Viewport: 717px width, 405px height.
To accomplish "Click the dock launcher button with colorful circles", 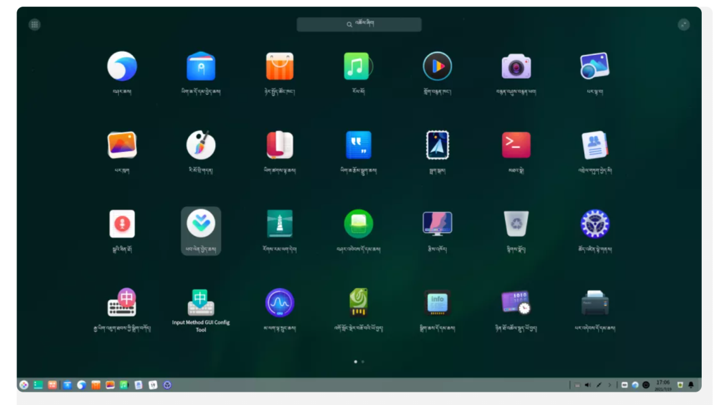I will coord(24,385).
